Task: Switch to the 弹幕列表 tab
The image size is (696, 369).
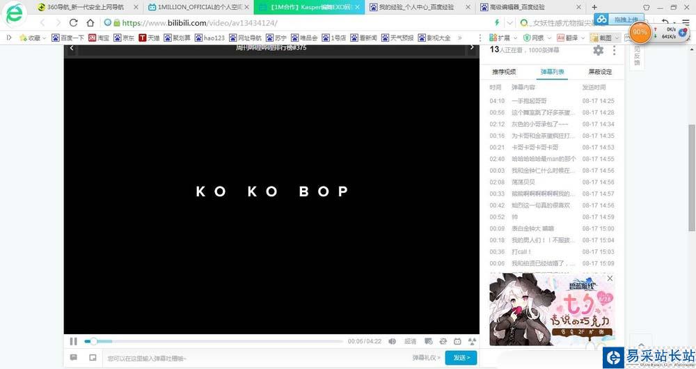Action: tap(552, 72)
